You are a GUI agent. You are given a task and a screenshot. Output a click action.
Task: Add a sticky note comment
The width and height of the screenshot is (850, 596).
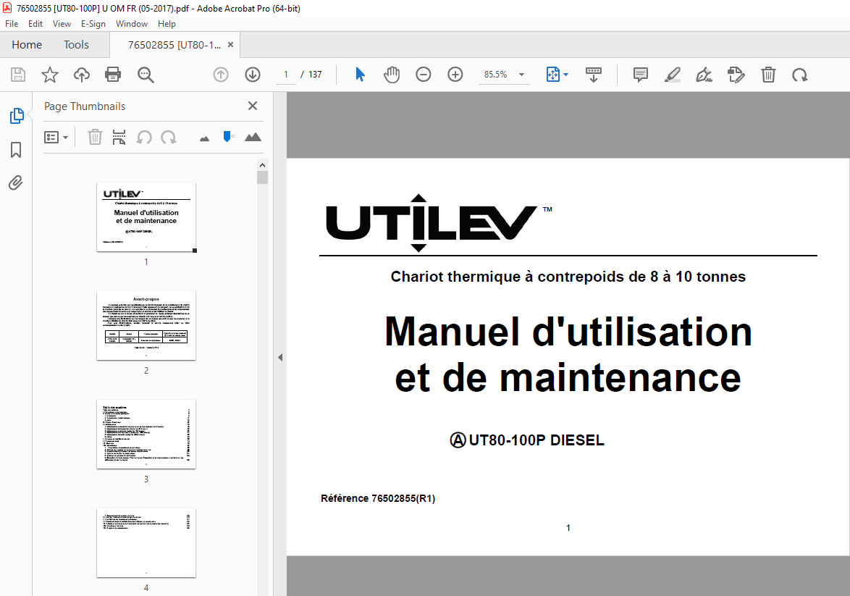coord(640,75)
